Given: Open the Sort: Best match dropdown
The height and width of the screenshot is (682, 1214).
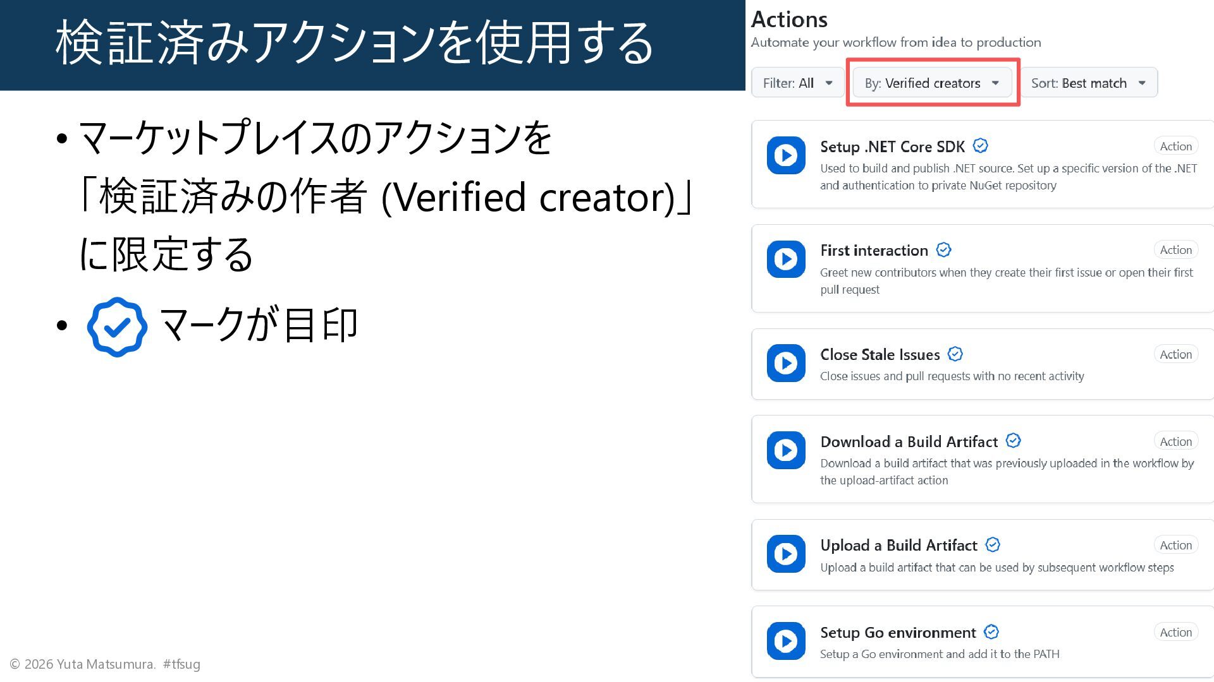Looking at the screenshot, I should pos(1088,83).
